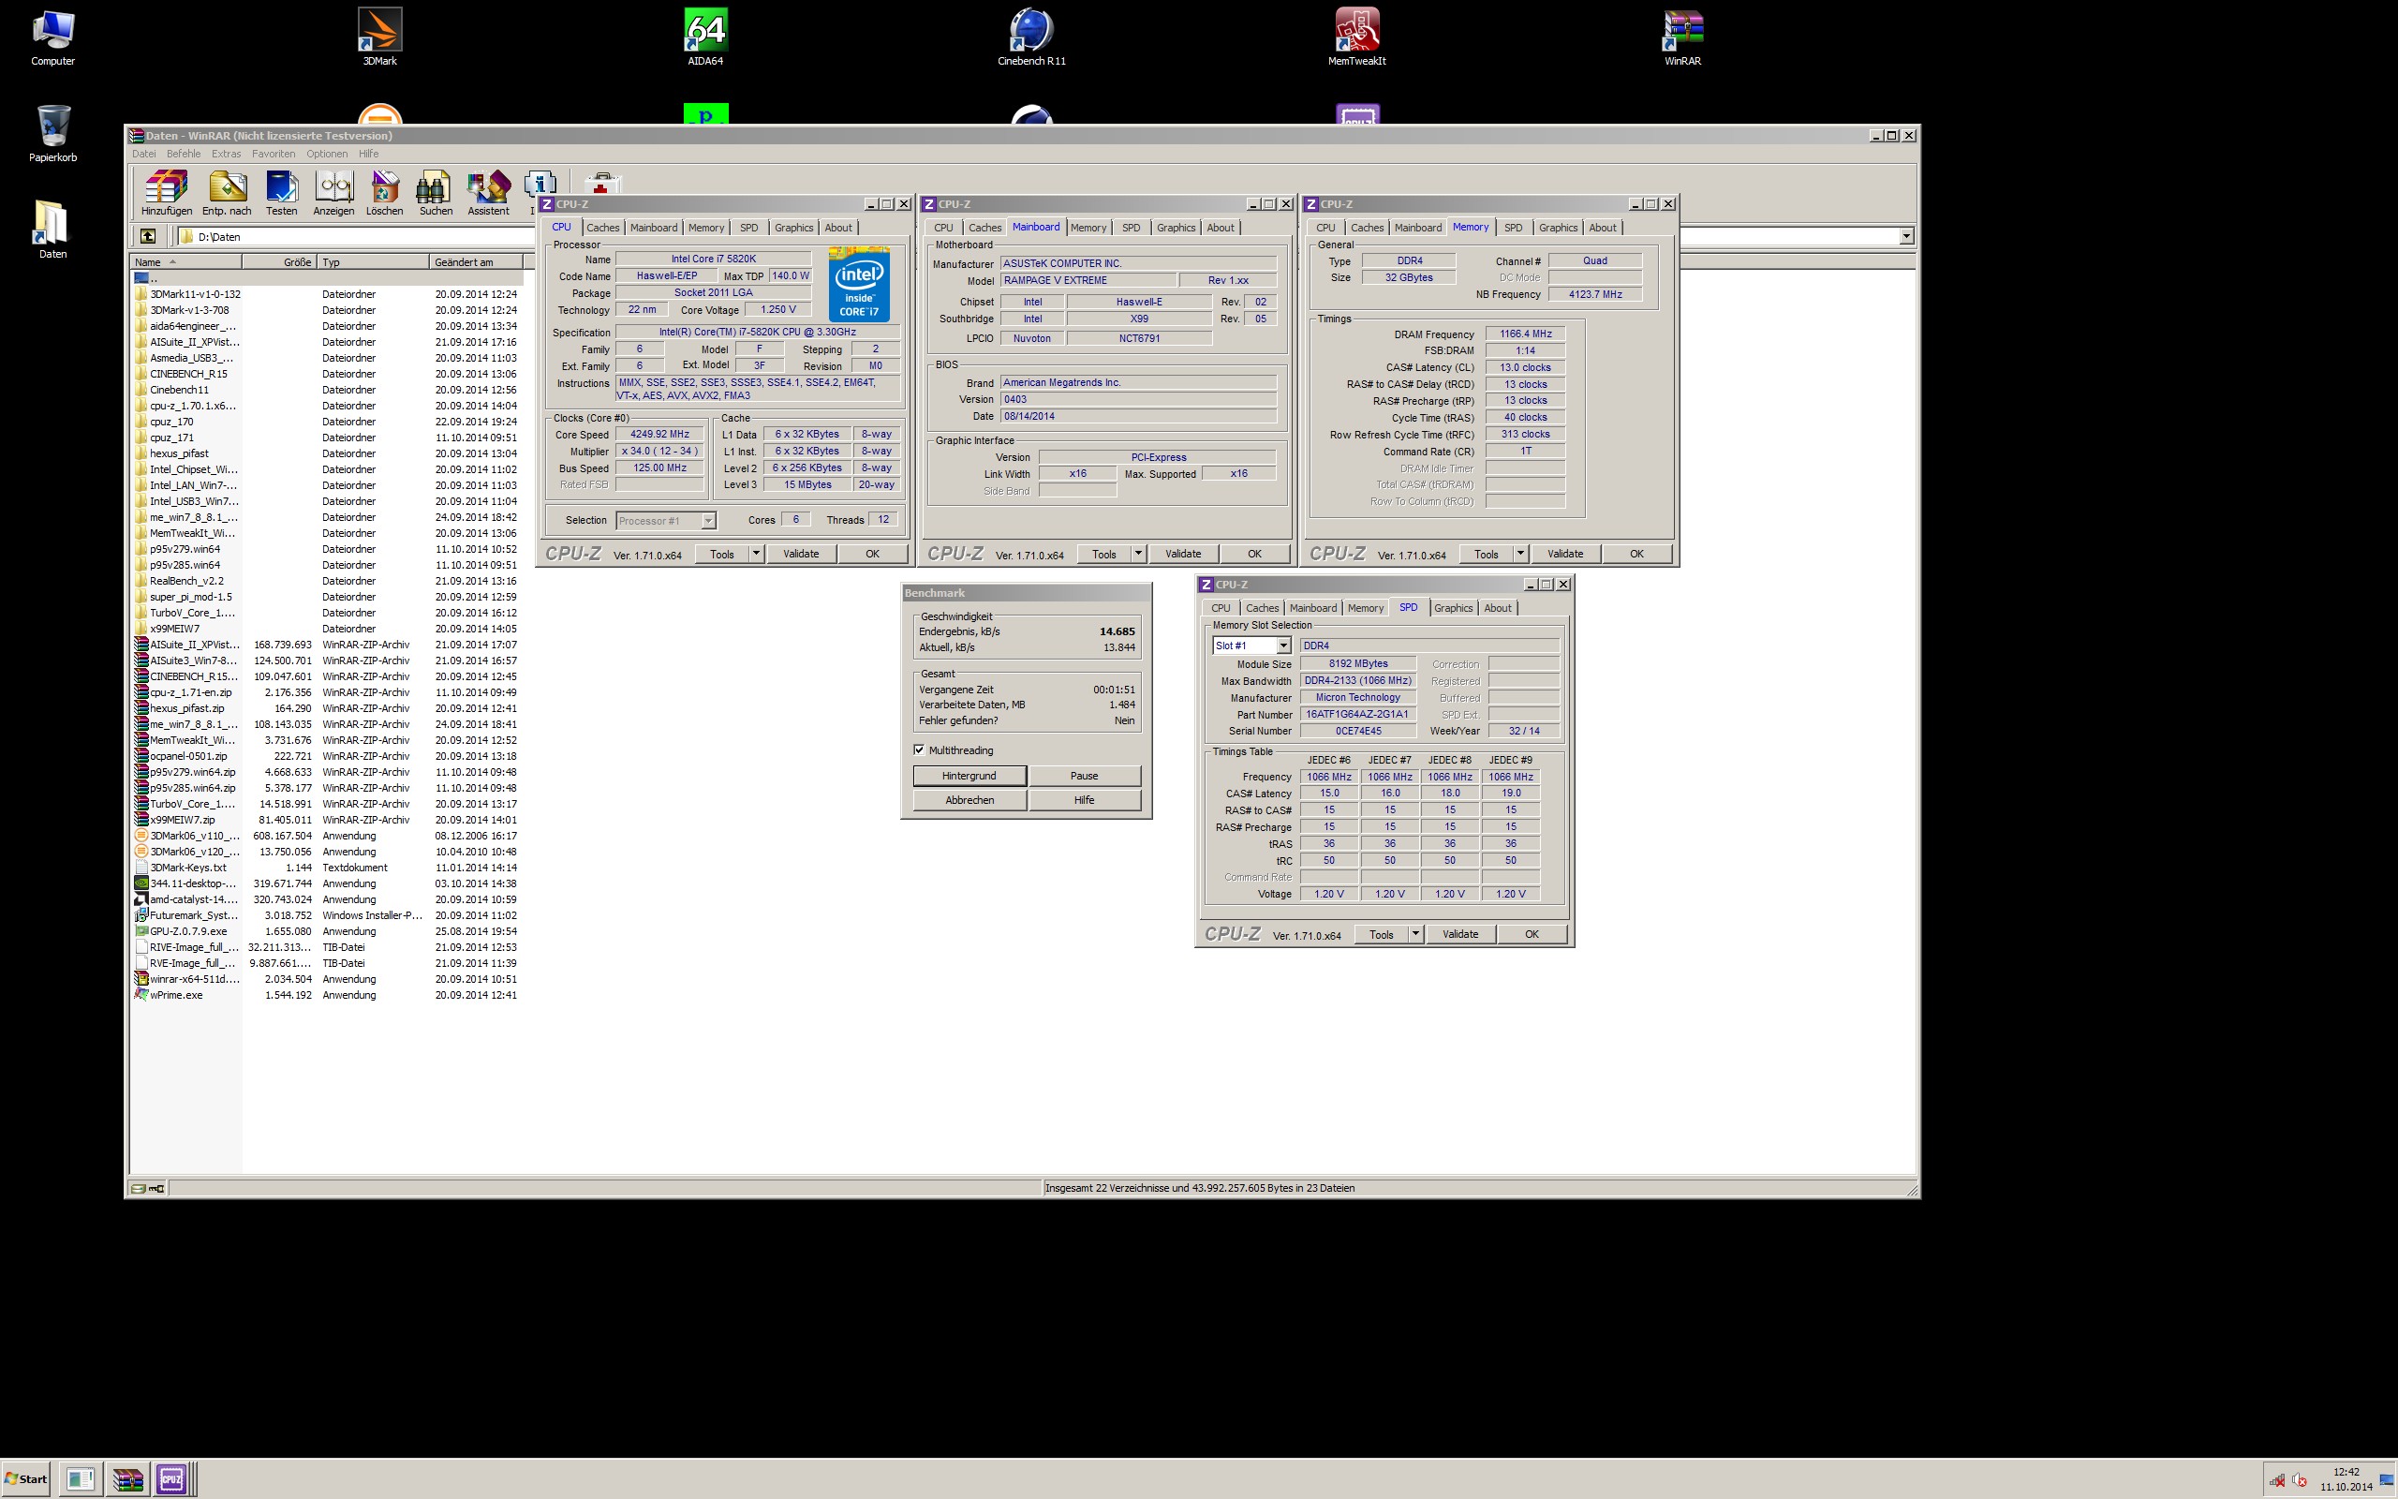Click the Testen toolbar icon
Image resolution: width=2398 pixels, height=1499 pixels.
tap(281, 193)
